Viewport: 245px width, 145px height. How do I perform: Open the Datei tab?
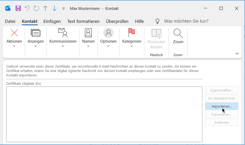[10, 21]
